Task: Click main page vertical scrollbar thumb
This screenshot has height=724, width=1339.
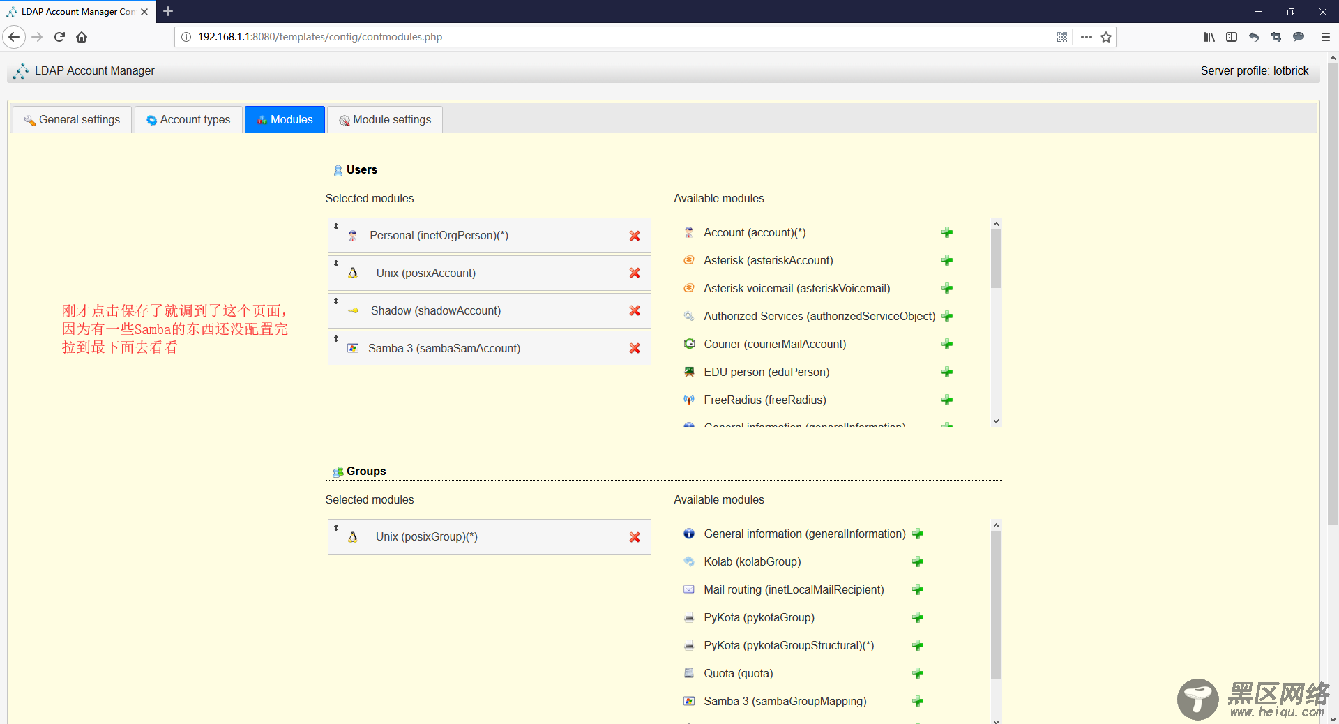Action: (1333, 294)
